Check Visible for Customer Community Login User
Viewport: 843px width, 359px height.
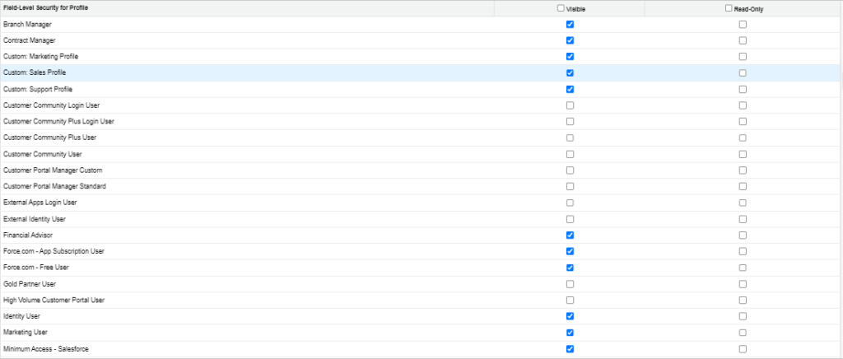570,105
